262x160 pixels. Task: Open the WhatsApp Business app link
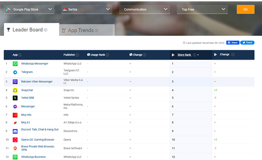tap(33, 157)
